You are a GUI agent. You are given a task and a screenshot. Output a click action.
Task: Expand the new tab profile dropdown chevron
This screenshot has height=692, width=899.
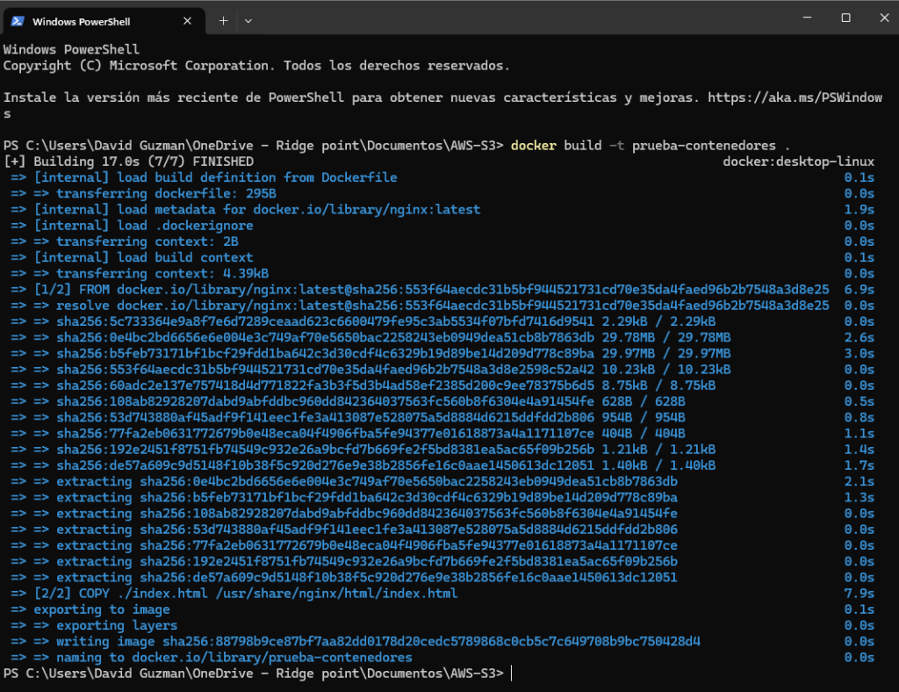click(248, 19)
